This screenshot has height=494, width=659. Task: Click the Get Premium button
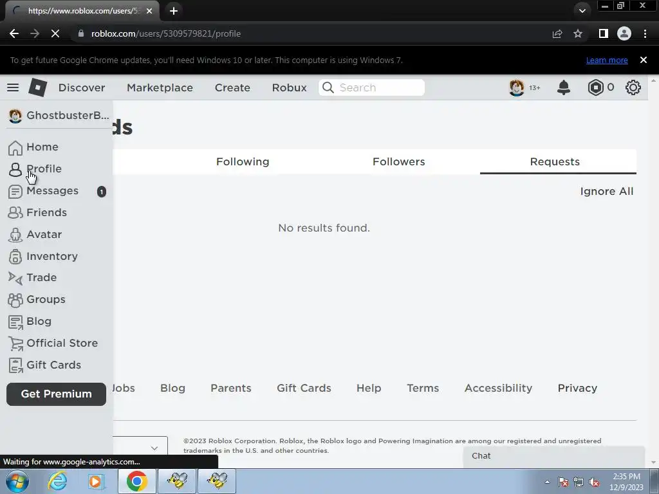[x=57, y=394]
